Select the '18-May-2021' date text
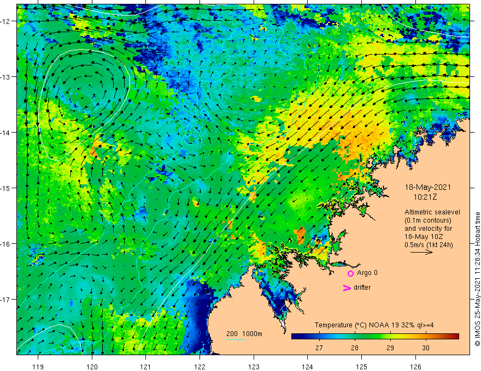The height and width of the screenshot is (371, 481). [x=427, y=187]
